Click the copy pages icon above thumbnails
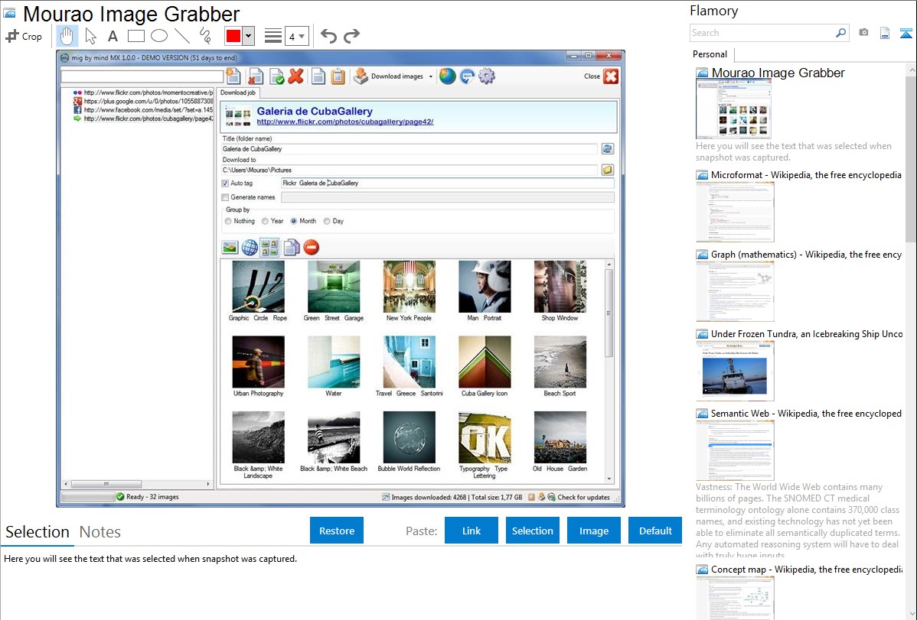Screen dimensions: 917x620 coord(291,248)
